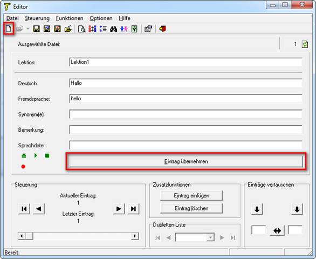Click the red exit door icon

(162, 29)
